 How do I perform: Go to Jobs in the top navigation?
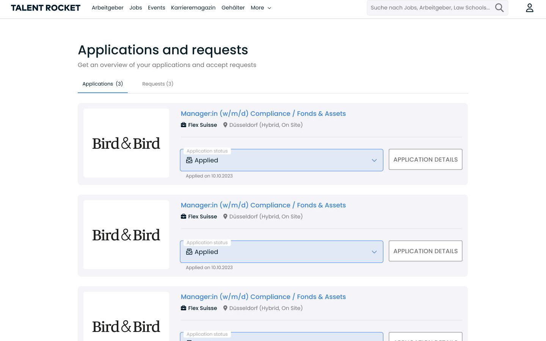tap(136, 8)
